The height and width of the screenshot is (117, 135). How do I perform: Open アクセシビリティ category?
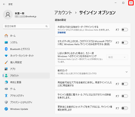(26, 96)
